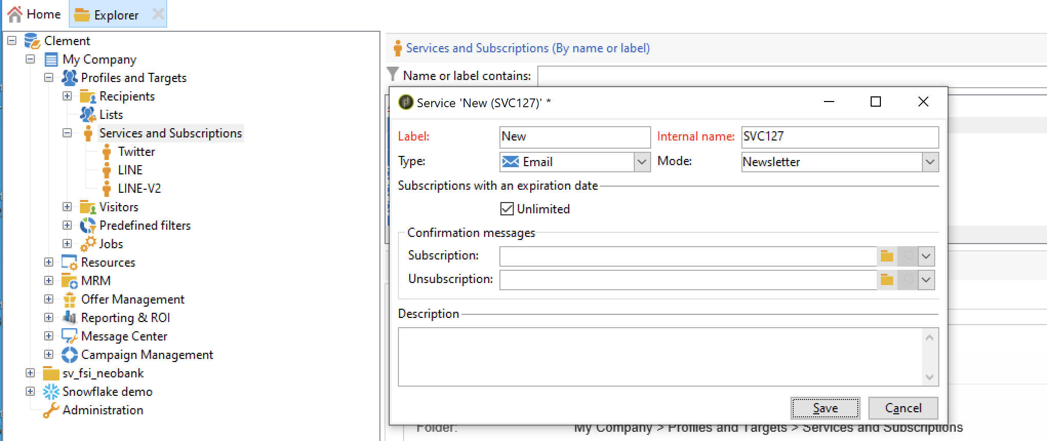Image resolution: width=1047 pixels, height=441 pixels.
Task: Select MRM in the tree
Action: pyautogui.click(x=96, y=281)
